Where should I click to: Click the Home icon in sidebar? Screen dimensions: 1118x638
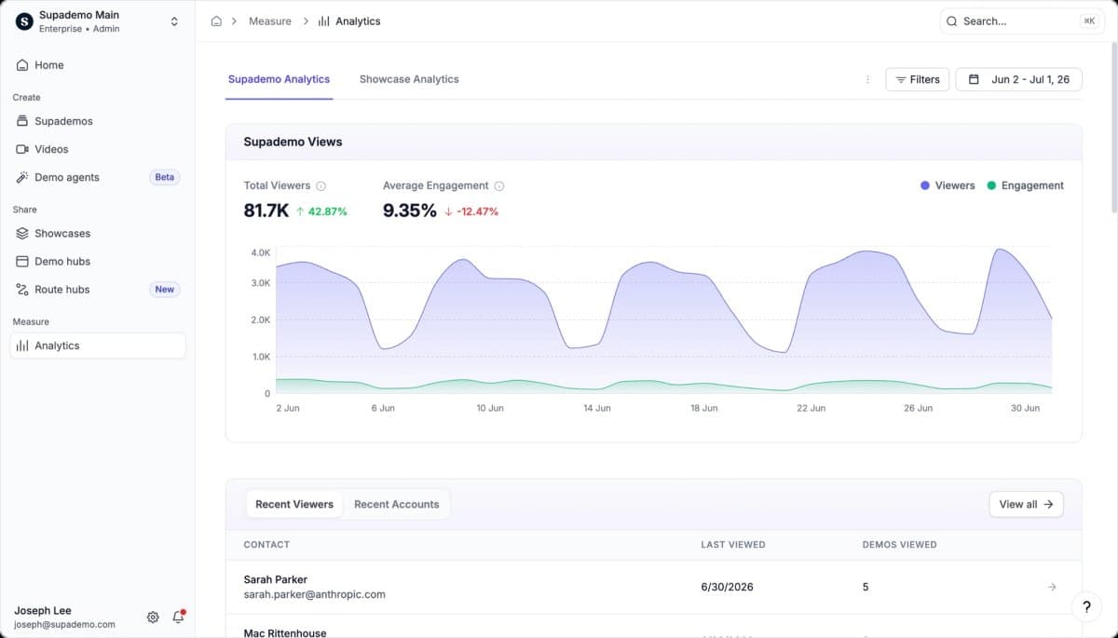(22, 65)
